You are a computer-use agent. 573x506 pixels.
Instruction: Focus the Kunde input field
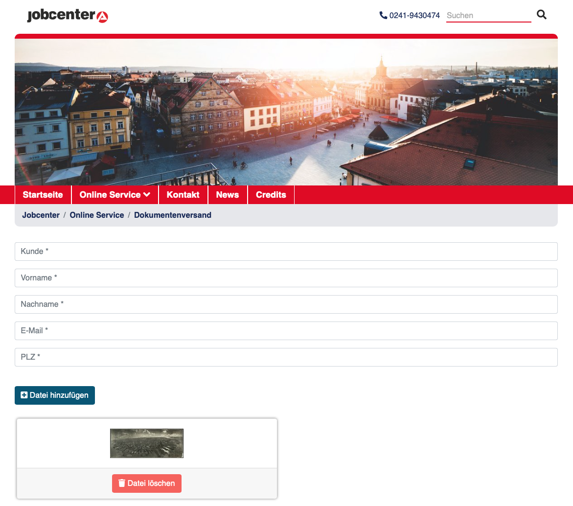(x=286, y=252)
